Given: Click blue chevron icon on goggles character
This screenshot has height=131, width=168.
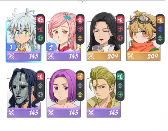Looking at the screenshot, I should pyautogui.click(x=160, y=29).
